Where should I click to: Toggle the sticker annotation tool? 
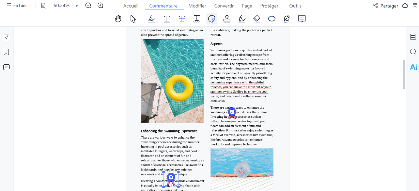(212, 19)
